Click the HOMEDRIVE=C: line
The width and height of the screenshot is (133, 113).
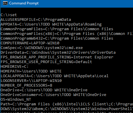coord(15,67)
